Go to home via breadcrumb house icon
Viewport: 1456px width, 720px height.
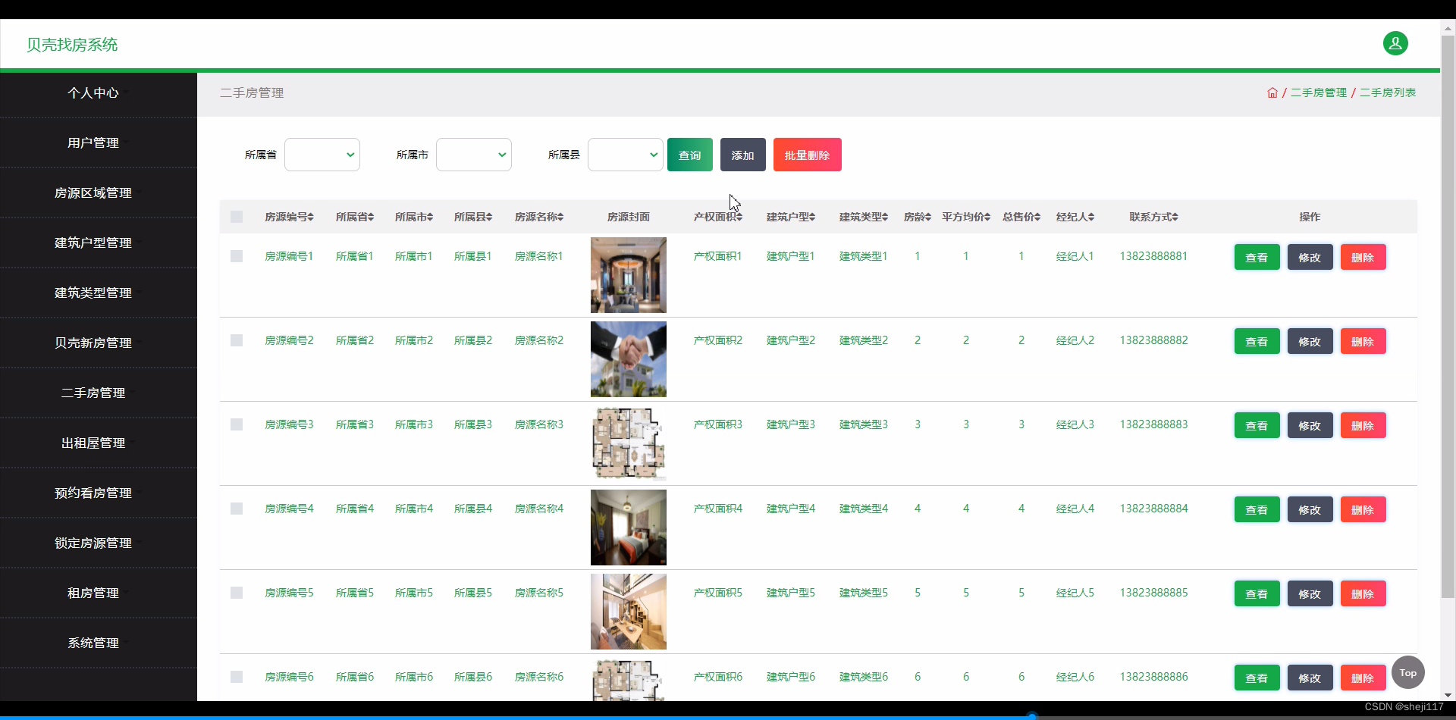click(x=1272, y=92)
